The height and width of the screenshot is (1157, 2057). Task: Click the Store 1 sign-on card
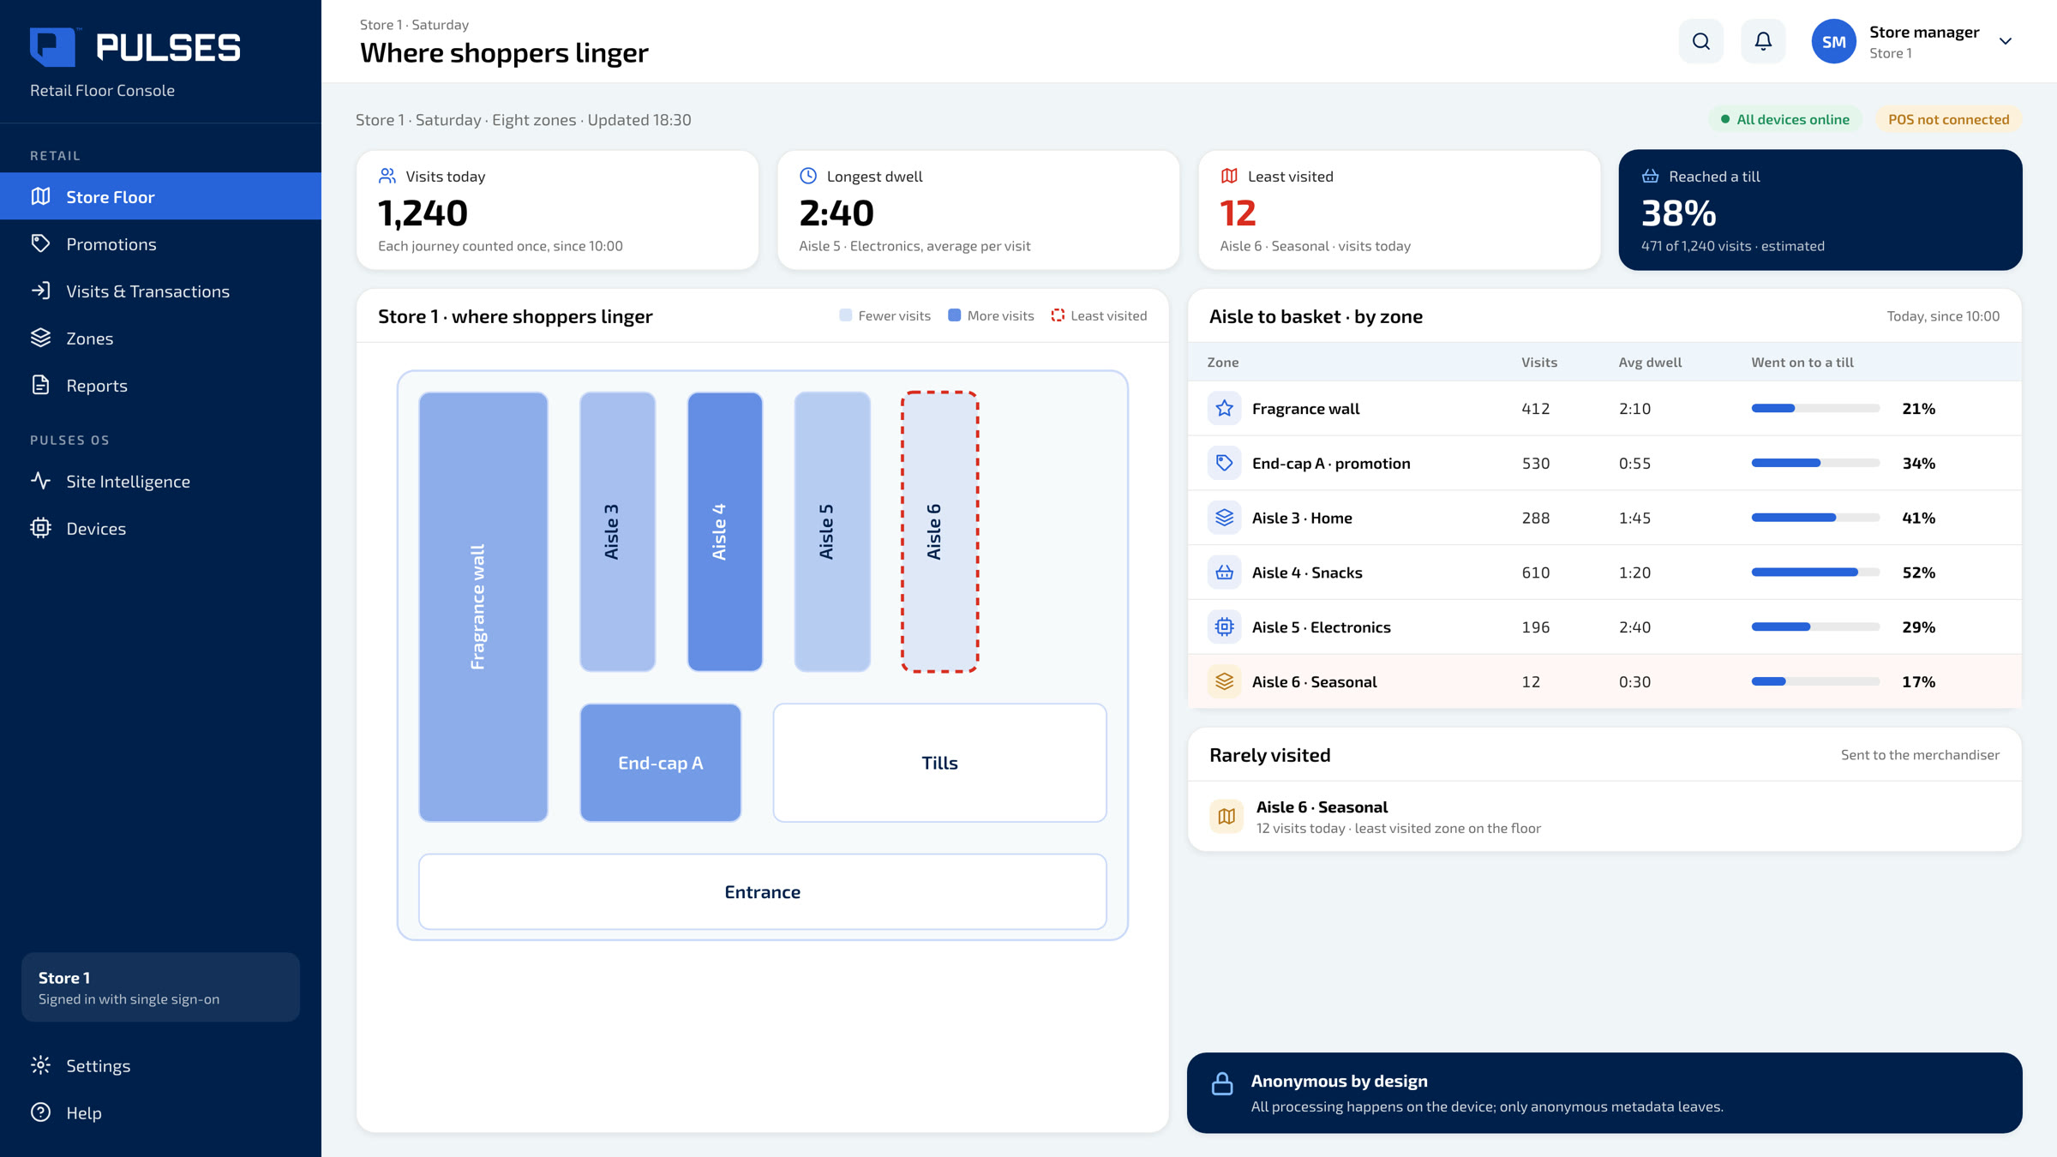point(160,987)
